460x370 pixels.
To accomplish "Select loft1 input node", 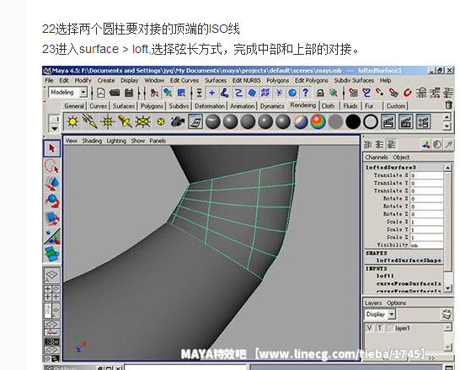I will pyautogui.click(x=385, y=276).
